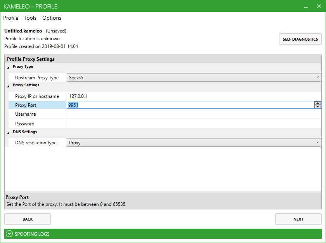Click the 'Profile location is unknown' text

(x=32, y=39)
